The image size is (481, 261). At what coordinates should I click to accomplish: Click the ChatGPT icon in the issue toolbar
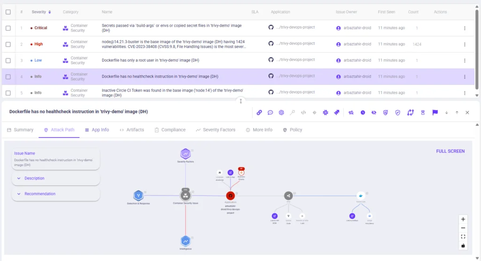click(281, 113)
